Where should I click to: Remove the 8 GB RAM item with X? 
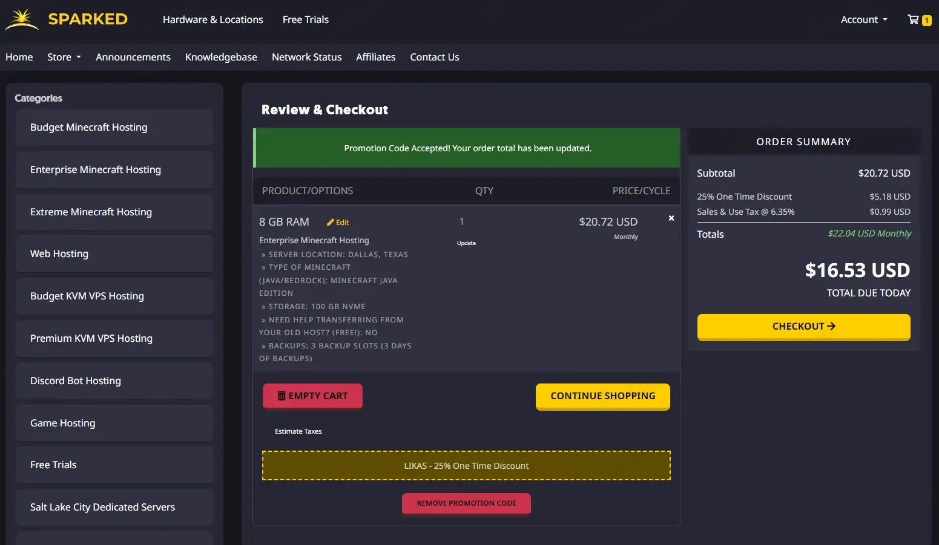point(671,218)
